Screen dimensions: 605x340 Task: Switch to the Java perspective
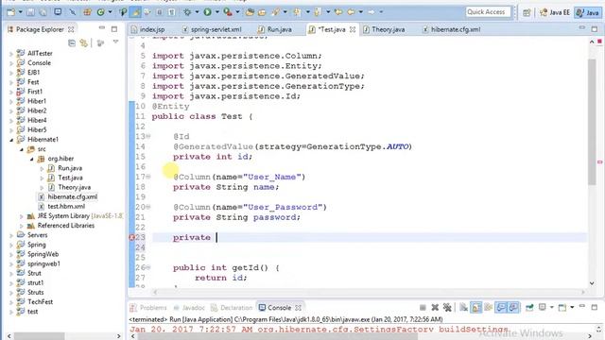click(x=588, y=12)
